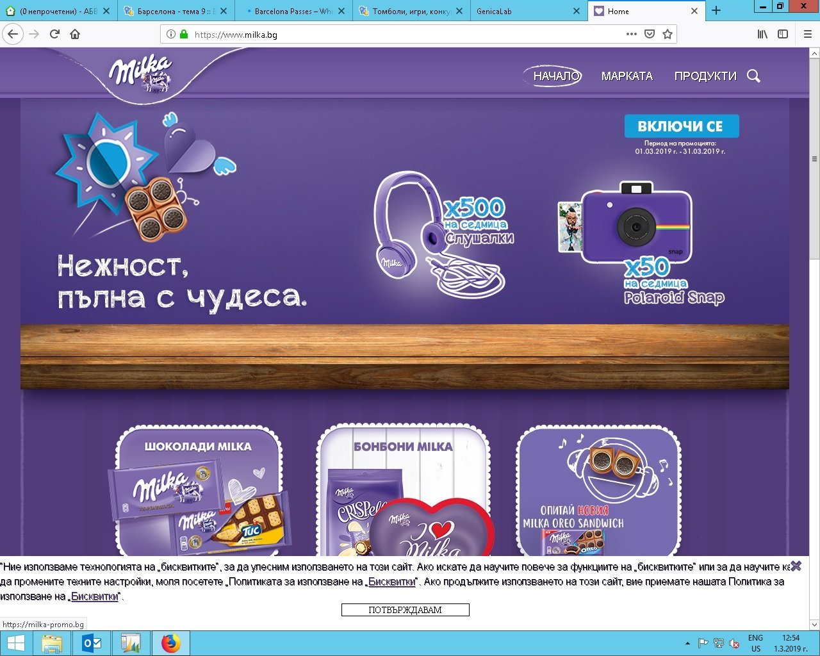This screenshot has width=820, height=656.
Task: Open the МАРКАТА menu item
Action: click(627, 76)
